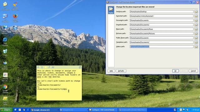
Task: Open My Network desktop icon
Action: click(5, 30)
